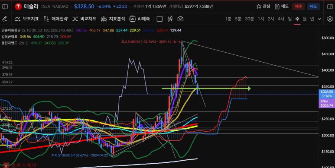
Task: Add TSLA to 관심 watchlist star
Action: click(x=263, y=6)
